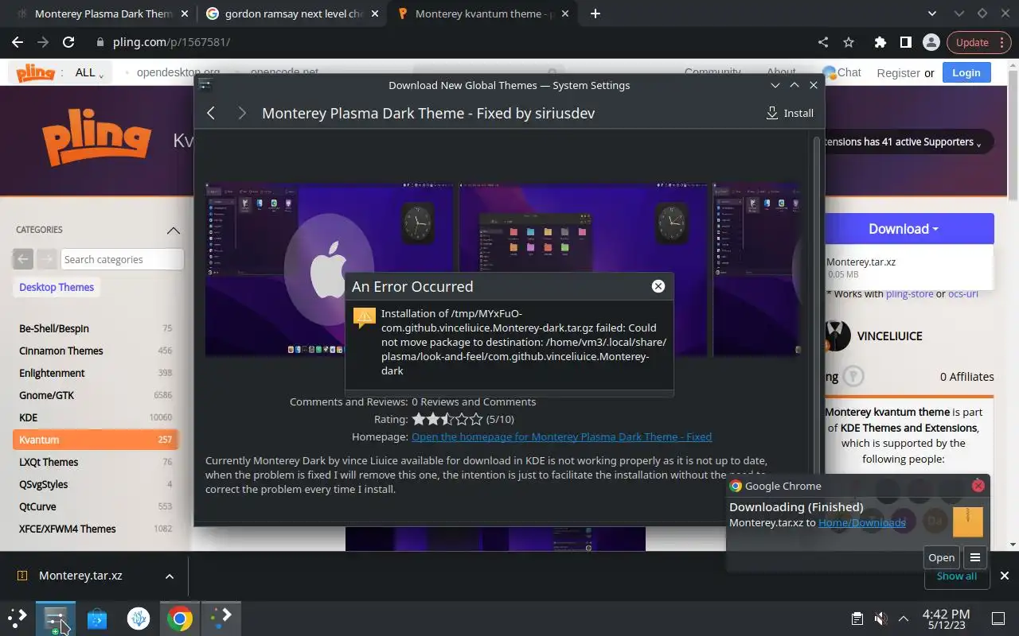Open Chrome profile avatar icon

coord(931,42)
